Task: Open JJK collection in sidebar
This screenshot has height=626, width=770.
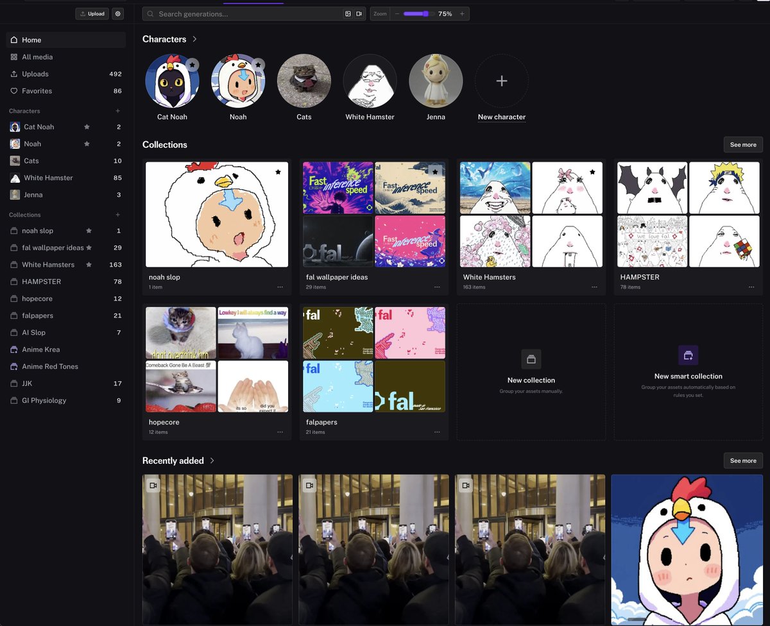Action: (65, 384)
